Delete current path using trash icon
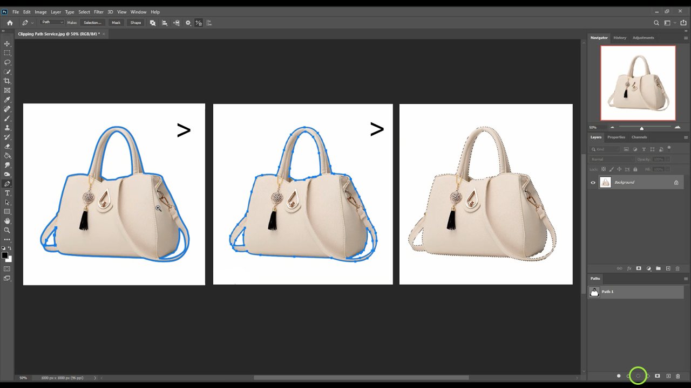 (x=678, y=376)
